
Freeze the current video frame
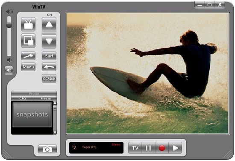click(46, 98)
